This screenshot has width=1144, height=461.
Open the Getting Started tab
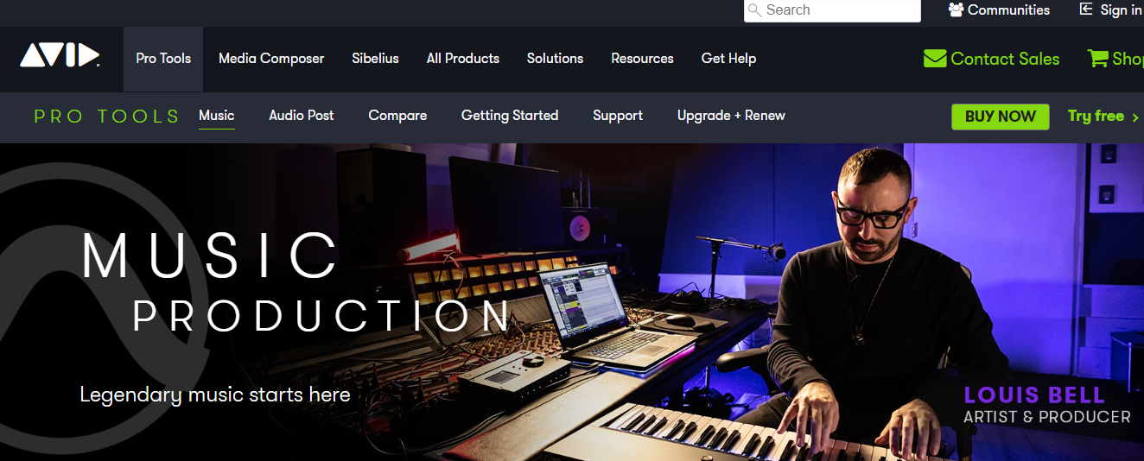point(510,116)
